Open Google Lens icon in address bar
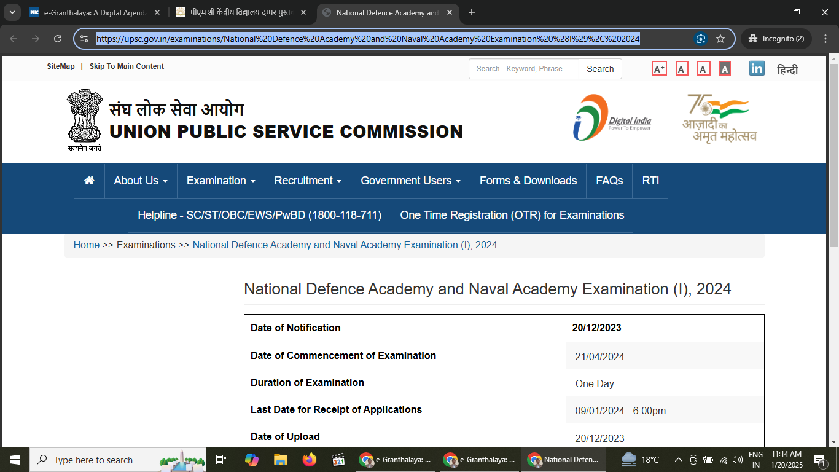The height and width of the screenshot is (472, 839). pyautogui.click(x=701, y=39)
